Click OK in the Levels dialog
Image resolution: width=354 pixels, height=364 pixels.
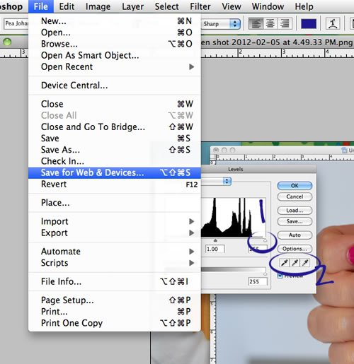pyautogui.click(x=295, y=186)
